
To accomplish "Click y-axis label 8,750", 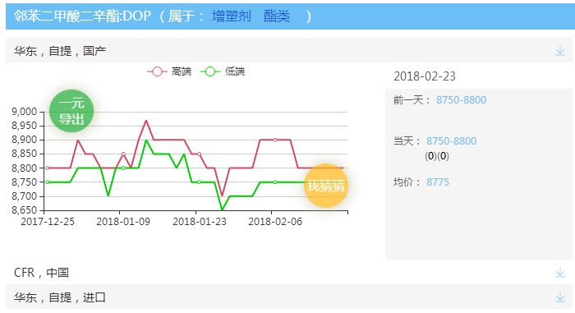I will click(25, 182).
